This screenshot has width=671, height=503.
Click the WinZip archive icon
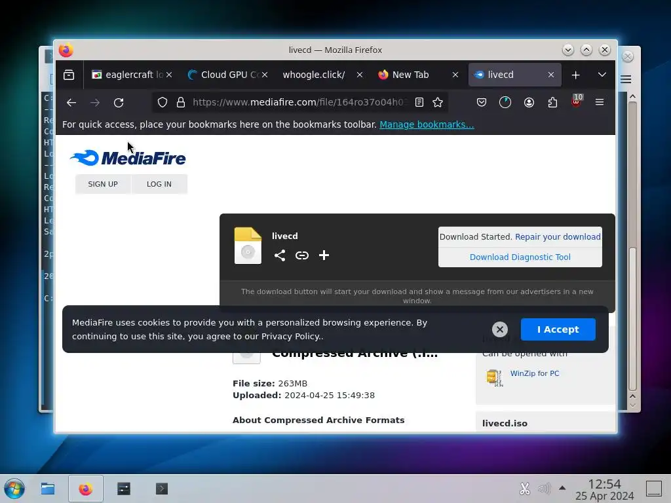pyautogui.click(x=495, y=378)
